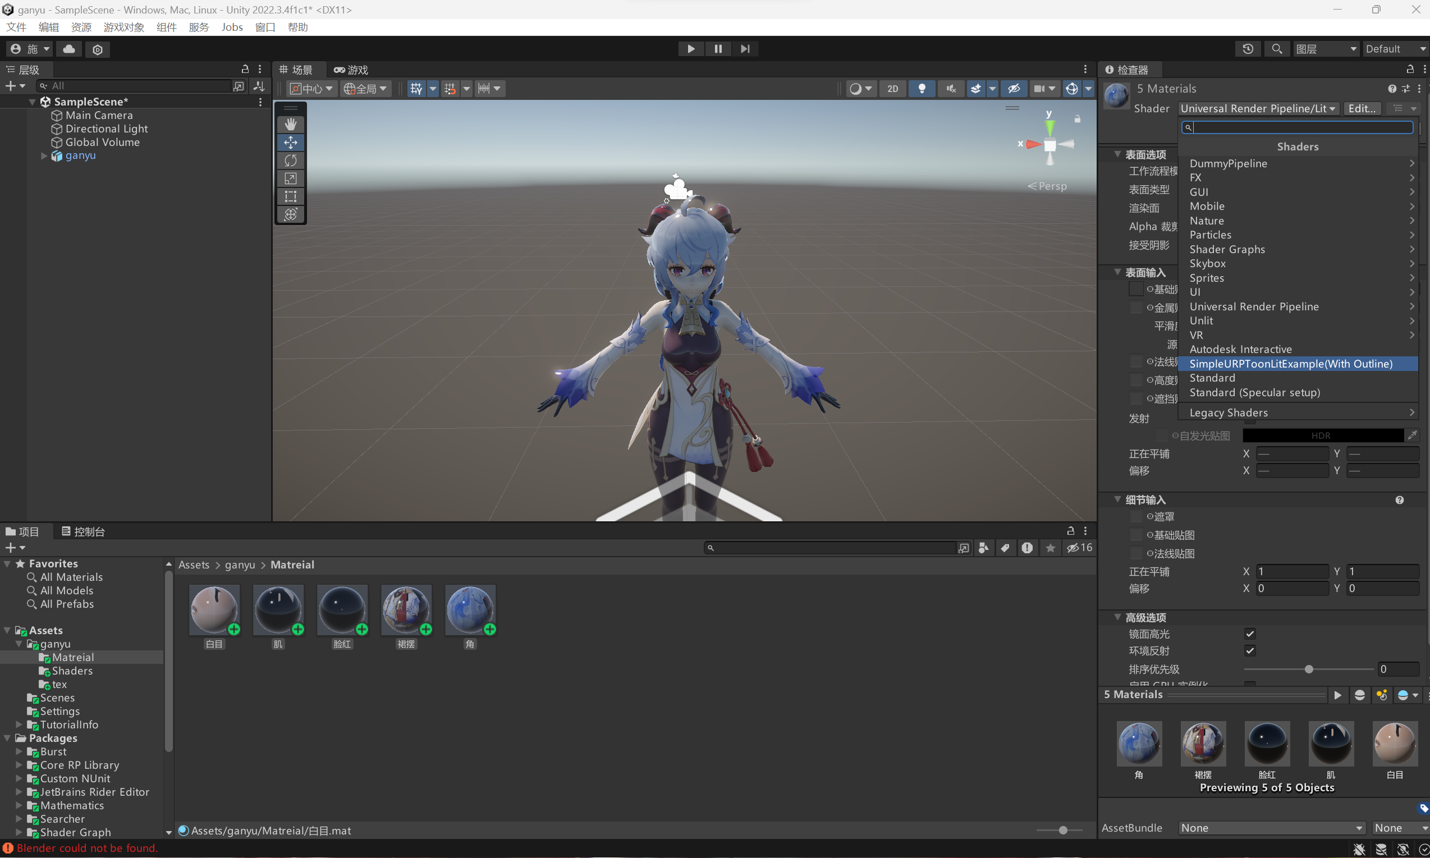
Task: Expand the ganyu hierarchy object
Action: (x=44, y=155)
